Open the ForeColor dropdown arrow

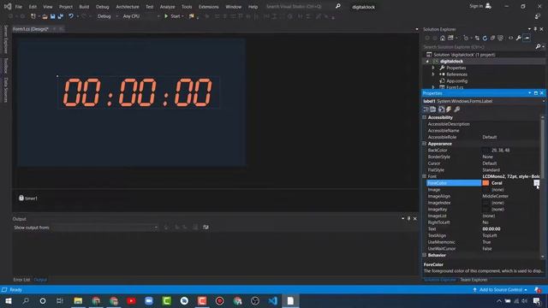pos(537,183)
